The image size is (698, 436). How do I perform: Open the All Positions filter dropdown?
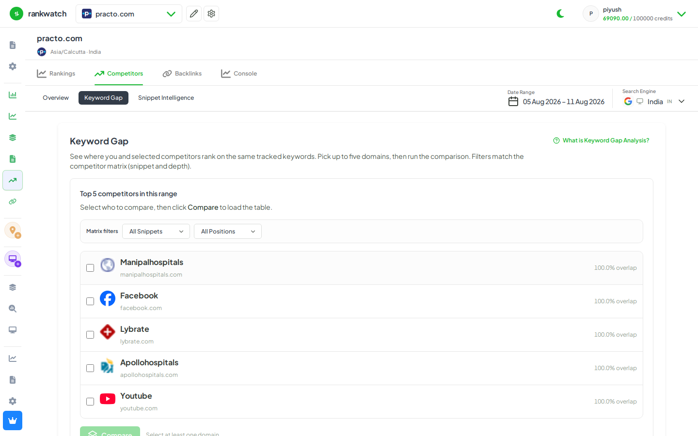pos(228,232)
